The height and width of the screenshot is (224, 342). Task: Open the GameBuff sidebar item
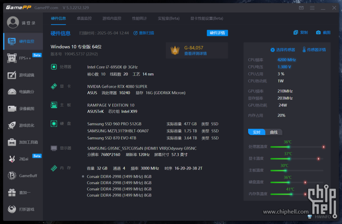pos(23,176)
